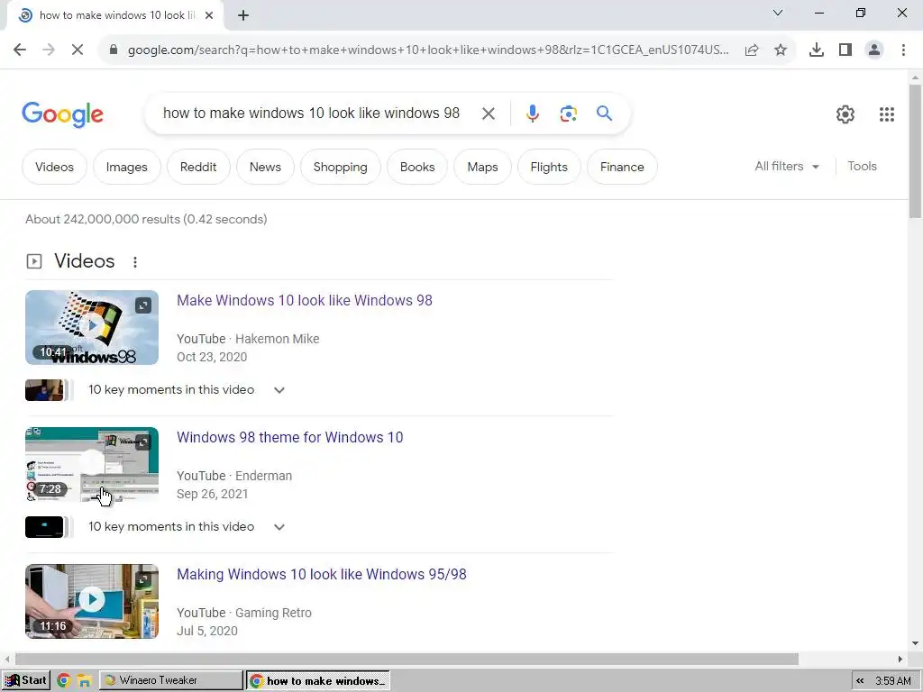923x692 pixels.
Task: Filter results by Images
Action: [x=126, y=167]
